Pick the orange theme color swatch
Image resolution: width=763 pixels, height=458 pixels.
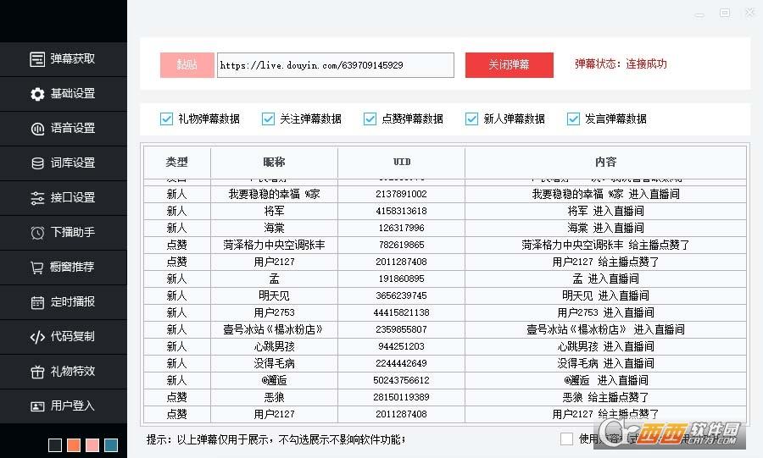click(74, 445)
